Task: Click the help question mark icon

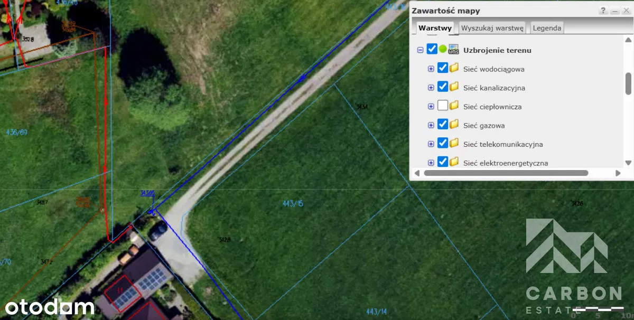Action: pyautogui.click(x=603, y=11)
